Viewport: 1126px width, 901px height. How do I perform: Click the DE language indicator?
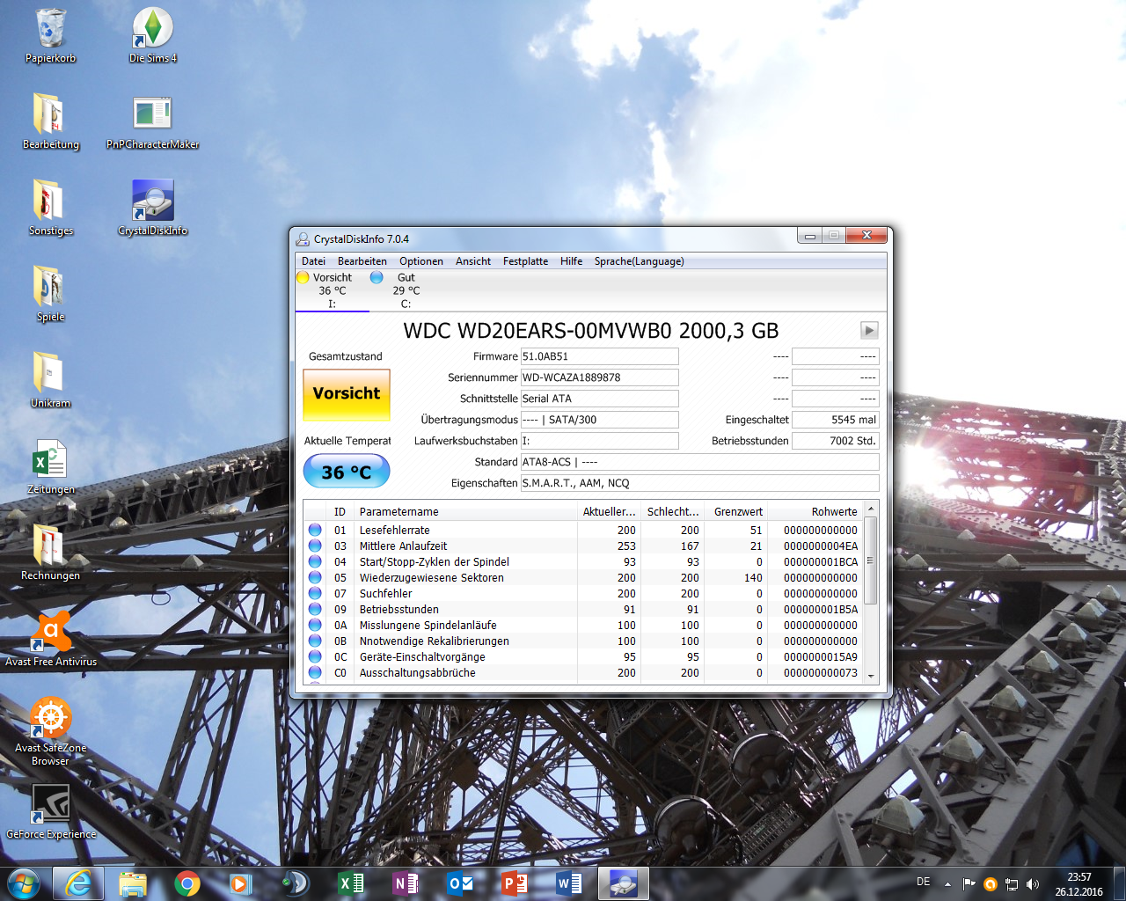pos(923,882)
